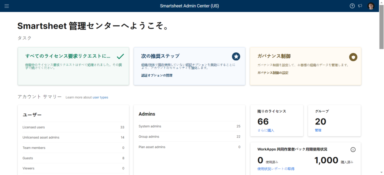Open the user profile avatar
This screenshot has height=175, width=384.
point(371,6)
